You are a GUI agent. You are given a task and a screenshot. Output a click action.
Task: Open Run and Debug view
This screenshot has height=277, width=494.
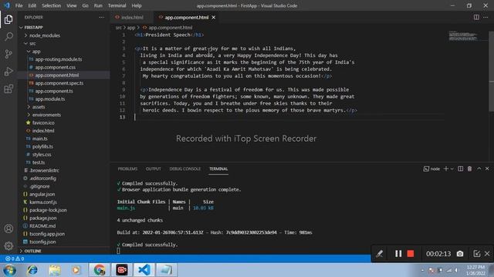8,72
